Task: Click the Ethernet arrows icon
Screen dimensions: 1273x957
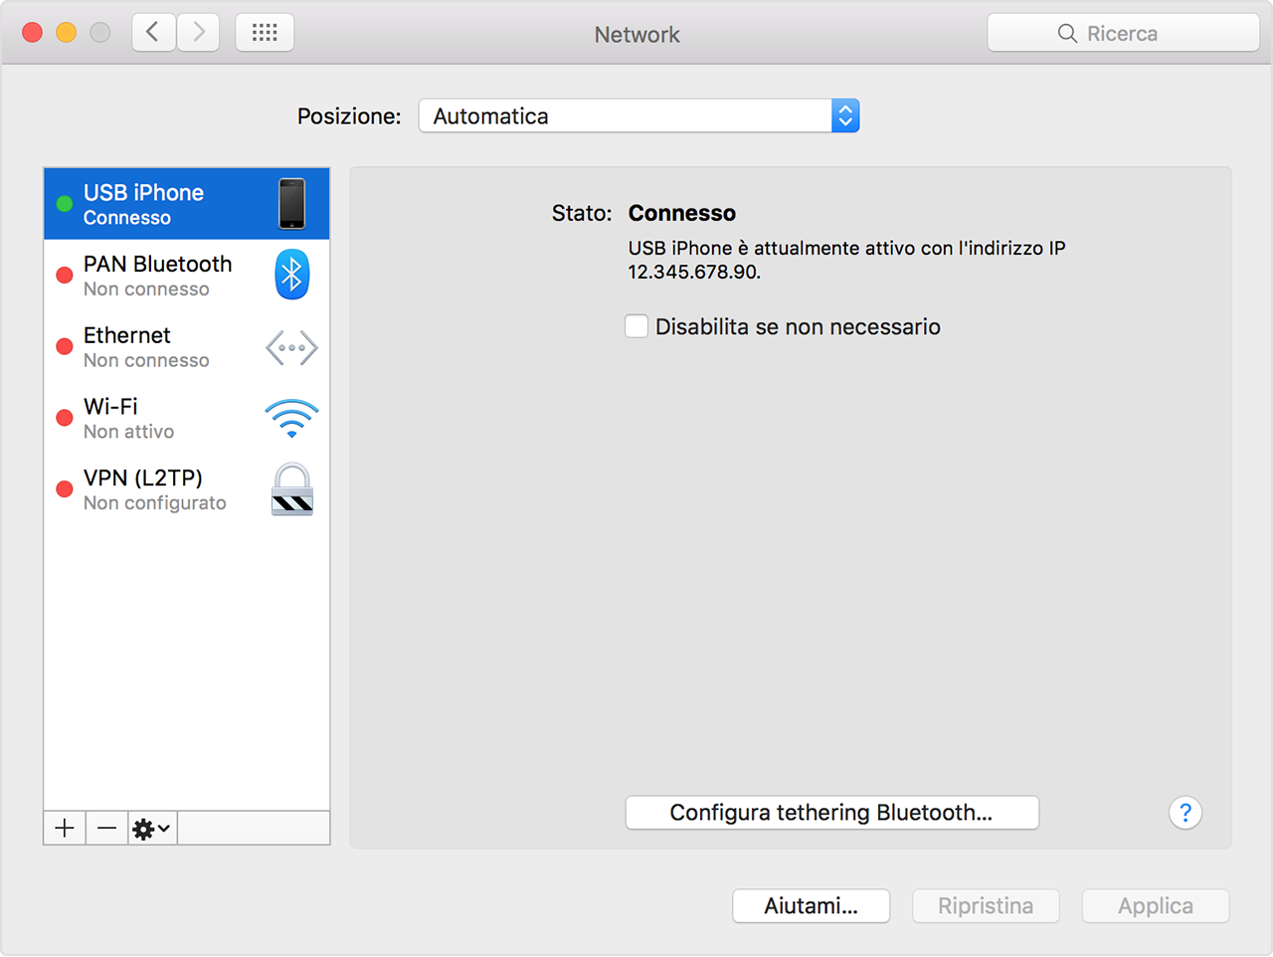Action: click(291, 347)
